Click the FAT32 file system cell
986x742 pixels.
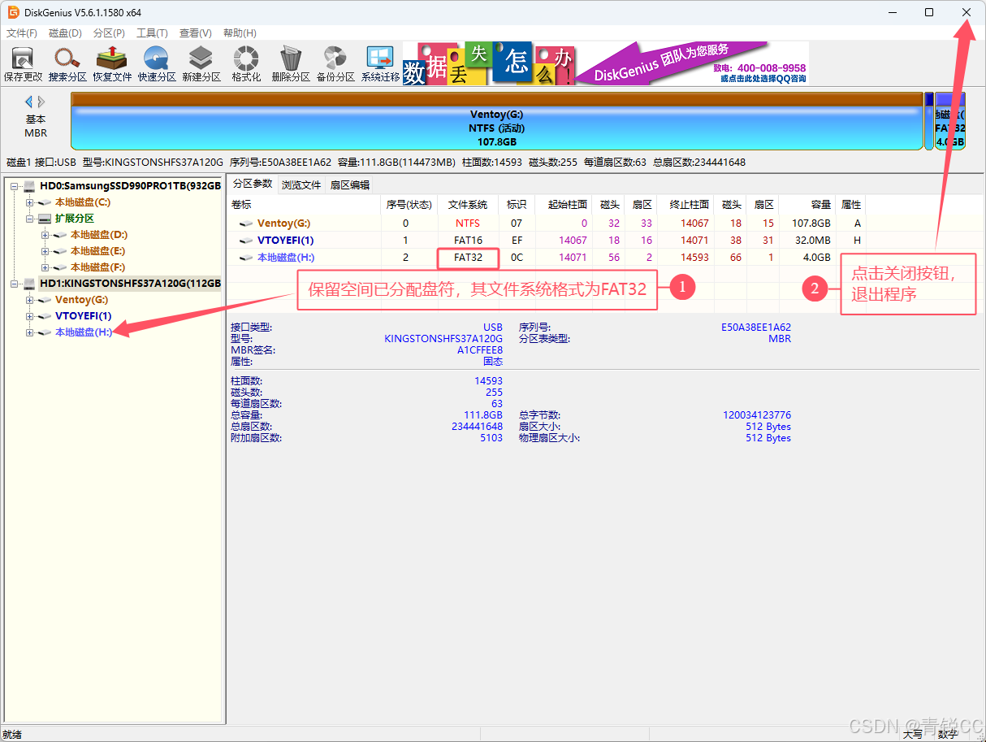pos(468,258)
